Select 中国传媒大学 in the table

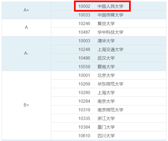click(110, 15)
